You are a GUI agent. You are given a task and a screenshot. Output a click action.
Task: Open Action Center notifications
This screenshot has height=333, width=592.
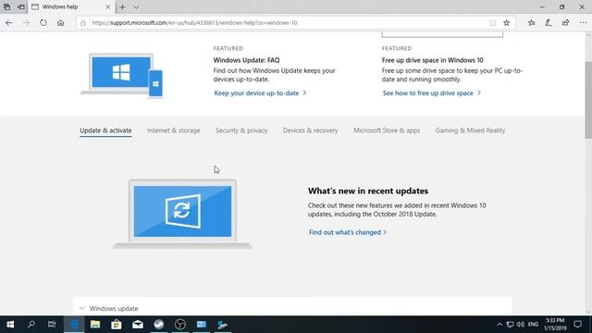click(577, 325)
